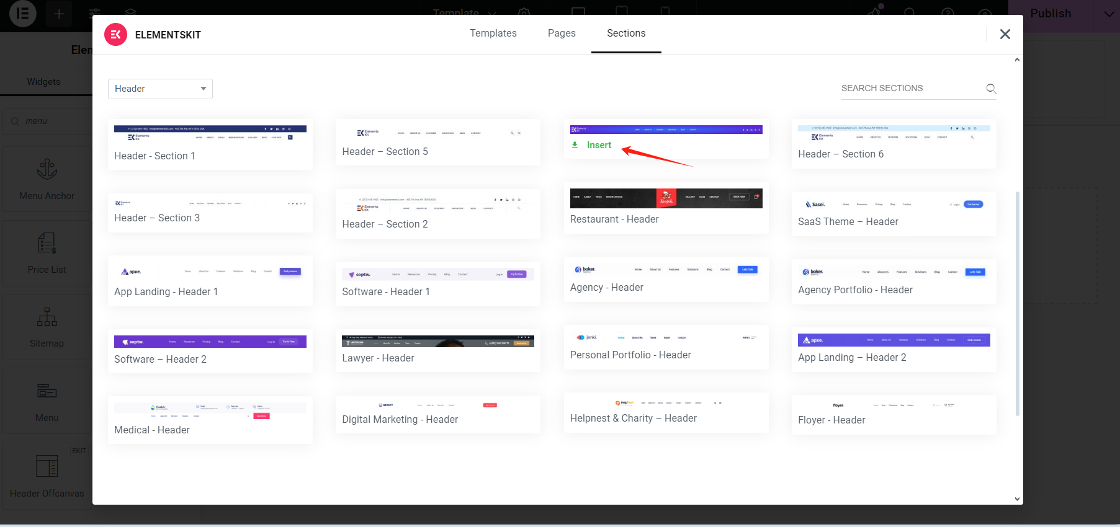The image size is (1120, 527).
Task: Select the Menu Anchor widget icon
Action: pyautogui.click(x=47, y=169)
